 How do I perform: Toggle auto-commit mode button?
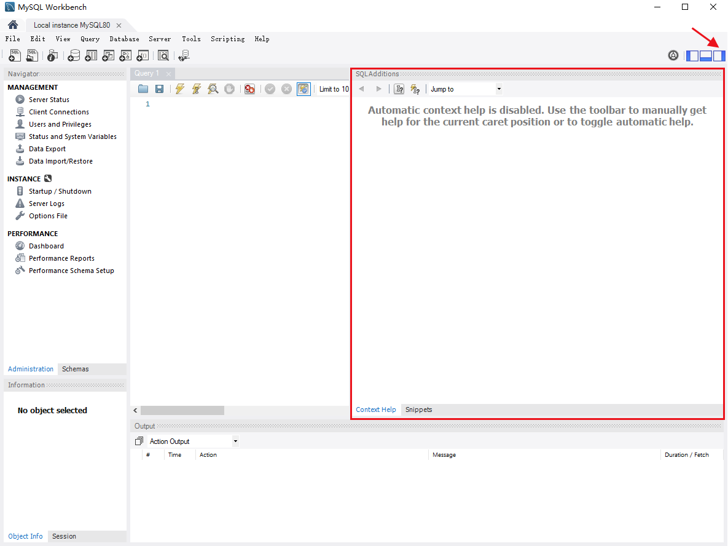[303, 89]
